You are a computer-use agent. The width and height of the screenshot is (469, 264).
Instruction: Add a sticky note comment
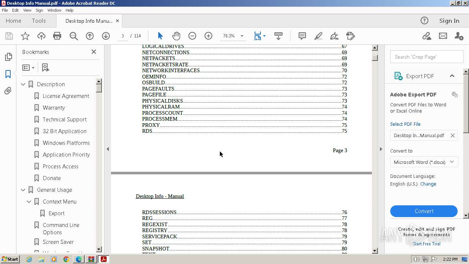coord(302,36)
